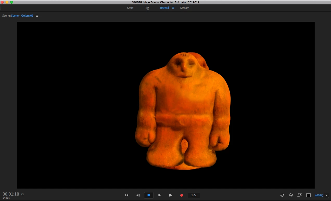Viewport: 331px width, 201px height.
Task: Open the Scene panel hamburger menu
Action: [37, 16]
